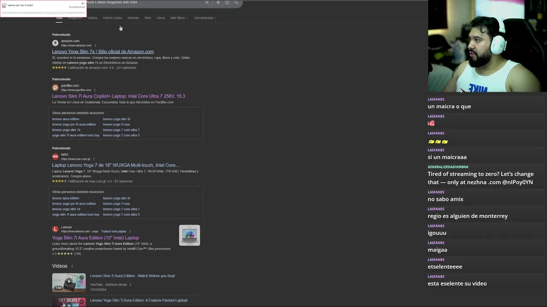Click first 'lenovo yoga pro 9i aura edition'
The width and height of the screenshot is (547, 307).
pyautogui.click(x=74, y=125)
